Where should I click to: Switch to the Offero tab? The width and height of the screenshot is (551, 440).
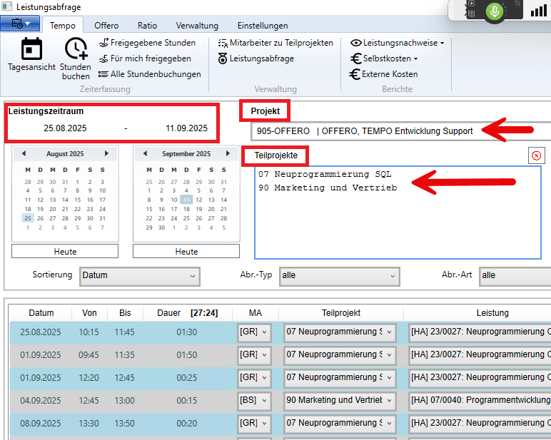106,26
